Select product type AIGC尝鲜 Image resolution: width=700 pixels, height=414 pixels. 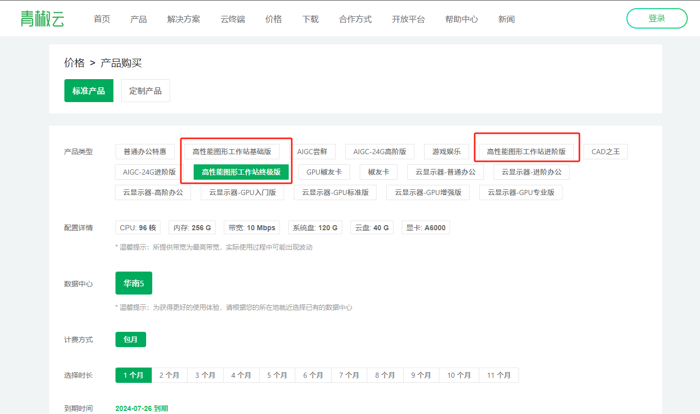point(312,152)
